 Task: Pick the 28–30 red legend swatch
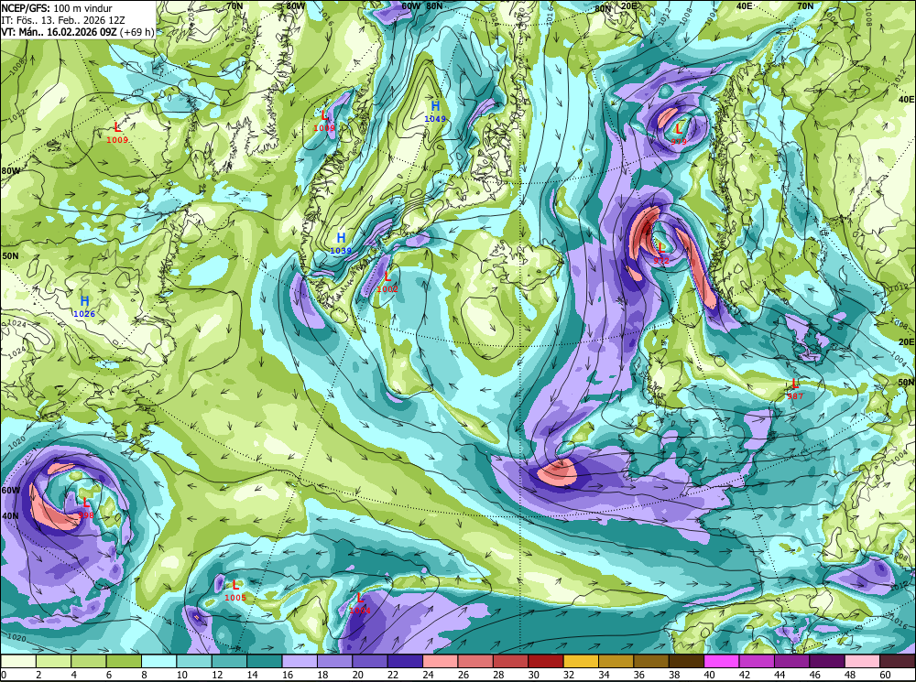510,661
